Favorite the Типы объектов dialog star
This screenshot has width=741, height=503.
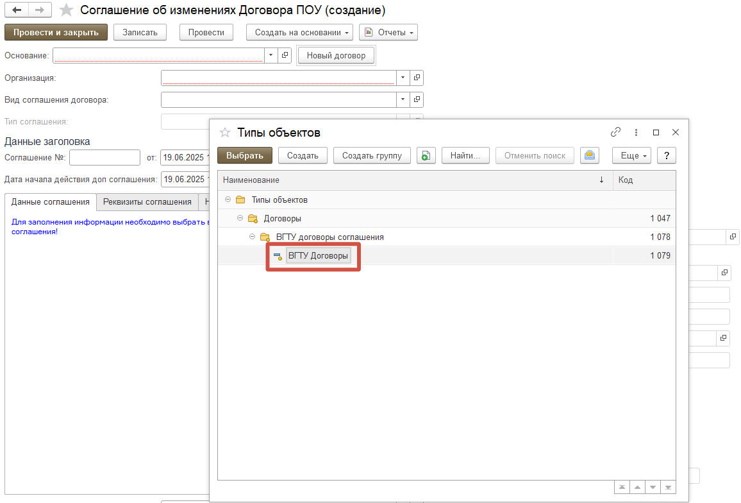pyautogui.click(x=225, y=132)
